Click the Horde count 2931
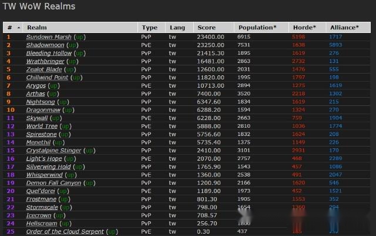 [298, 151]
